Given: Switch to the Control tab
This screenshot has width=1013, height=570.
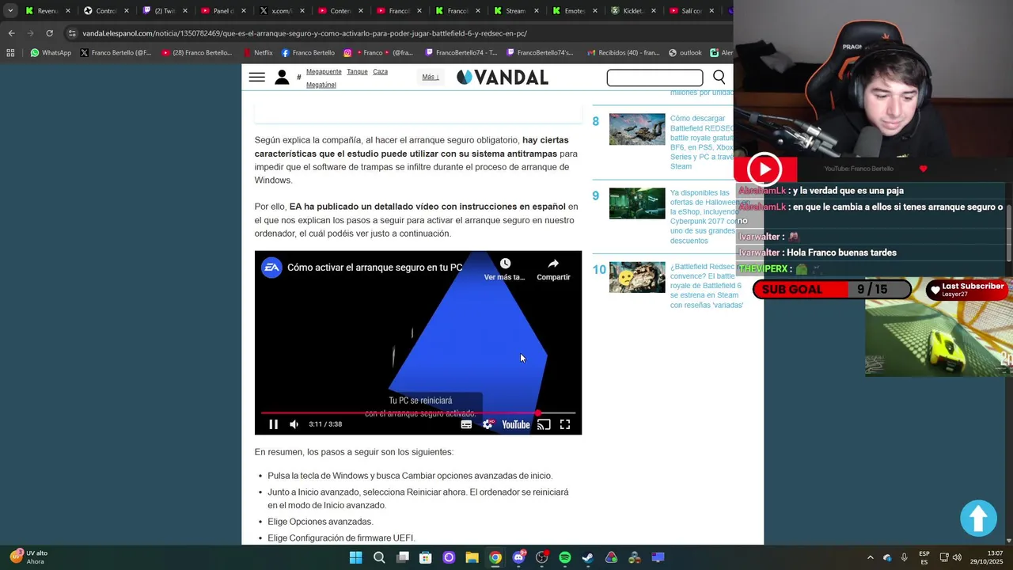Looking at the screenshot, I should (105, 11).
